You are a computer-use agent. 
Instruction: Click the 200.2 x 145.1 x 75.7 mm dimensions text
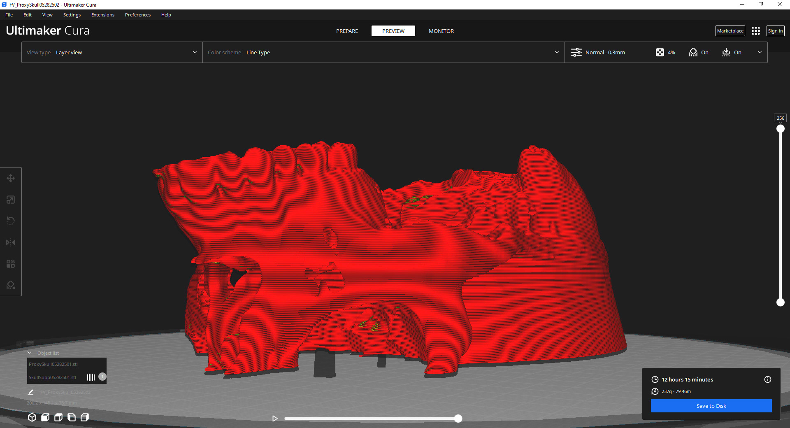pos(52,403)
